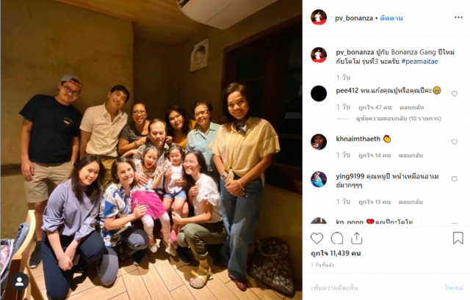Like khnaimthaeth's comment heart

(455, 142)
